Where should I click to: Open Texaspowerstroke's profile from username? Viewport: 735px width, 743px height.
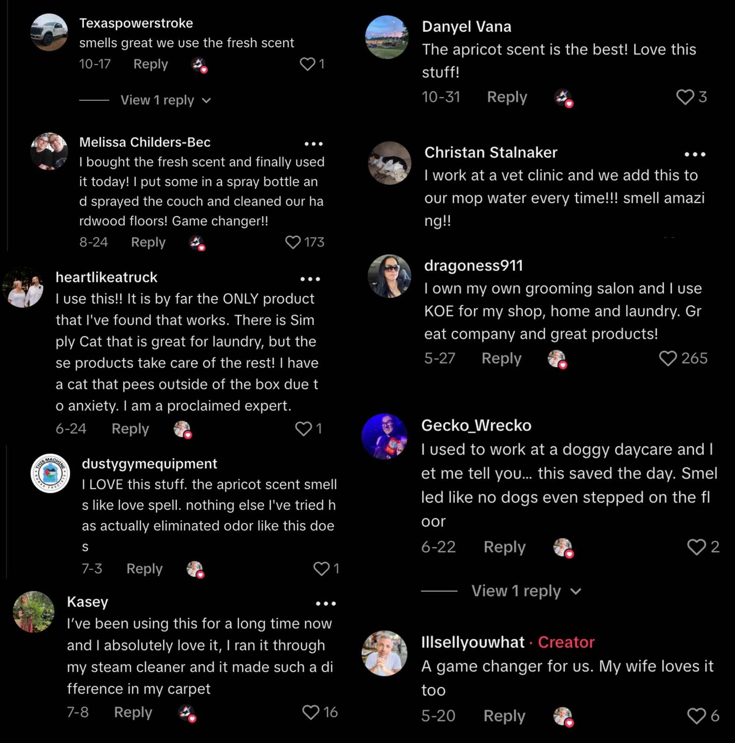[136, 23]
